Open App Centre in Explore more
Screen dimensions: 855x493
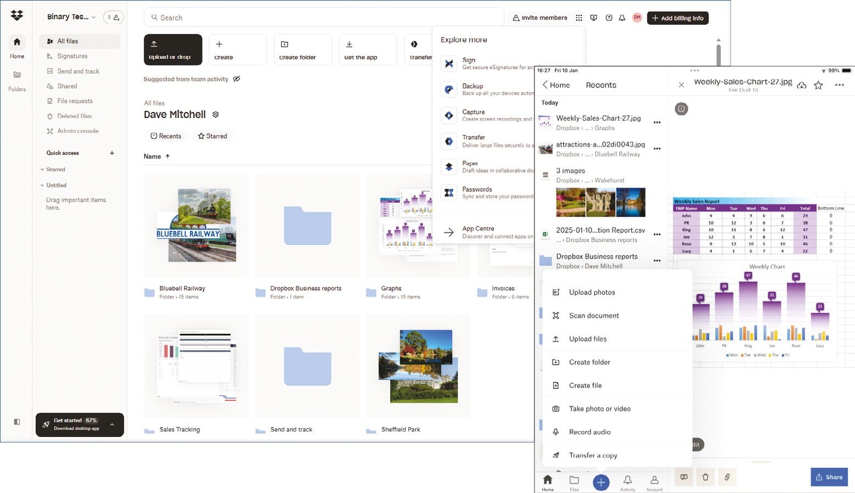tap(486, 232)
